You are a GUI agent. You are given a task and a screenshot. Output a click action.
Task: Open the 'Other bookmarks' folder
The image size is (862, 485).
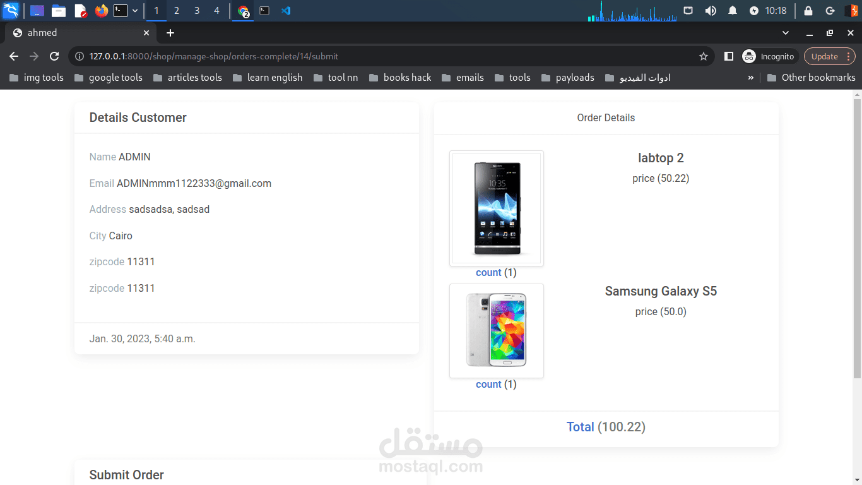click(811, 78)
